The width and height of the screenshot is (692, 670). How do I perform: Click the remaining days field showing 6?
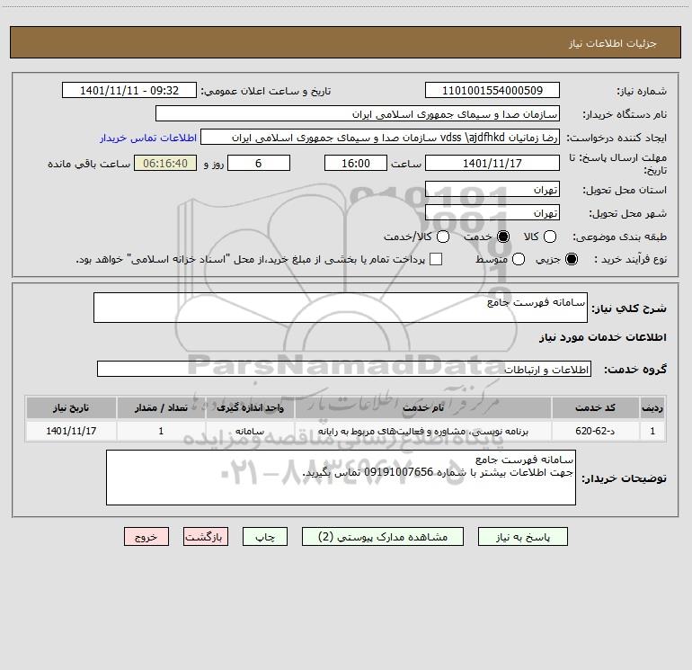click(x=259, y=163)
